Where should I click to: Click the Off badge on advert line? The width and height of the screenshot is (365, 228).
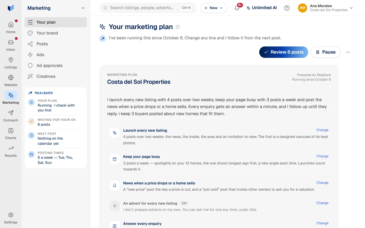point(184,203)
